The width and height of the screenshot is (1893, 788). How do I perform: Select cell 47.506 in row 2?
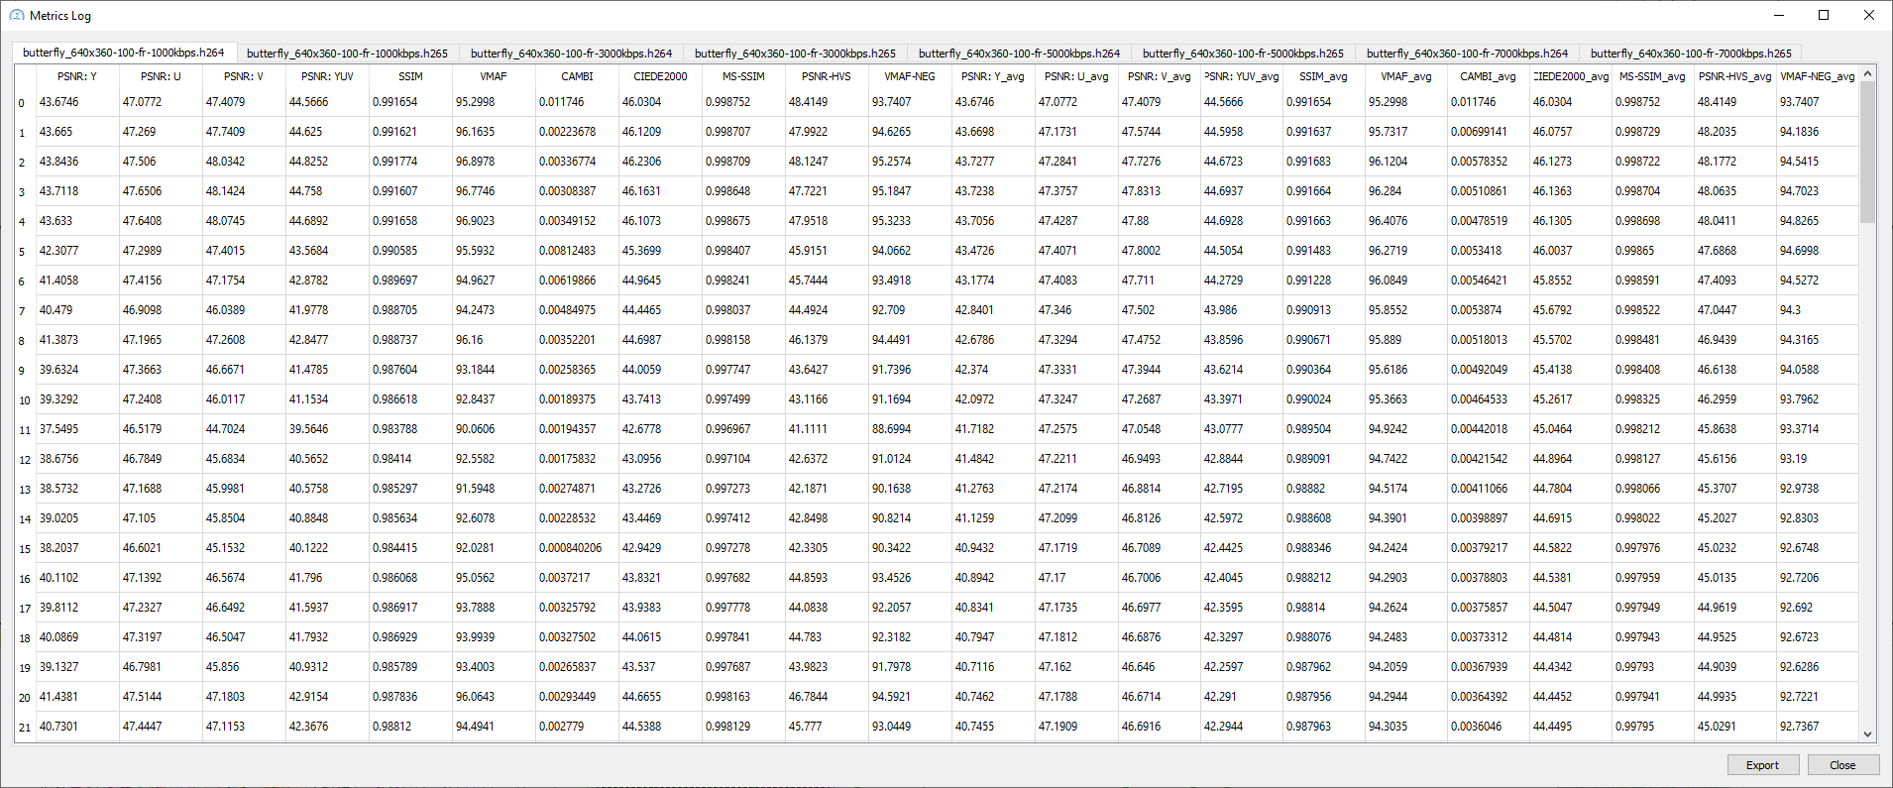[161, 162]
